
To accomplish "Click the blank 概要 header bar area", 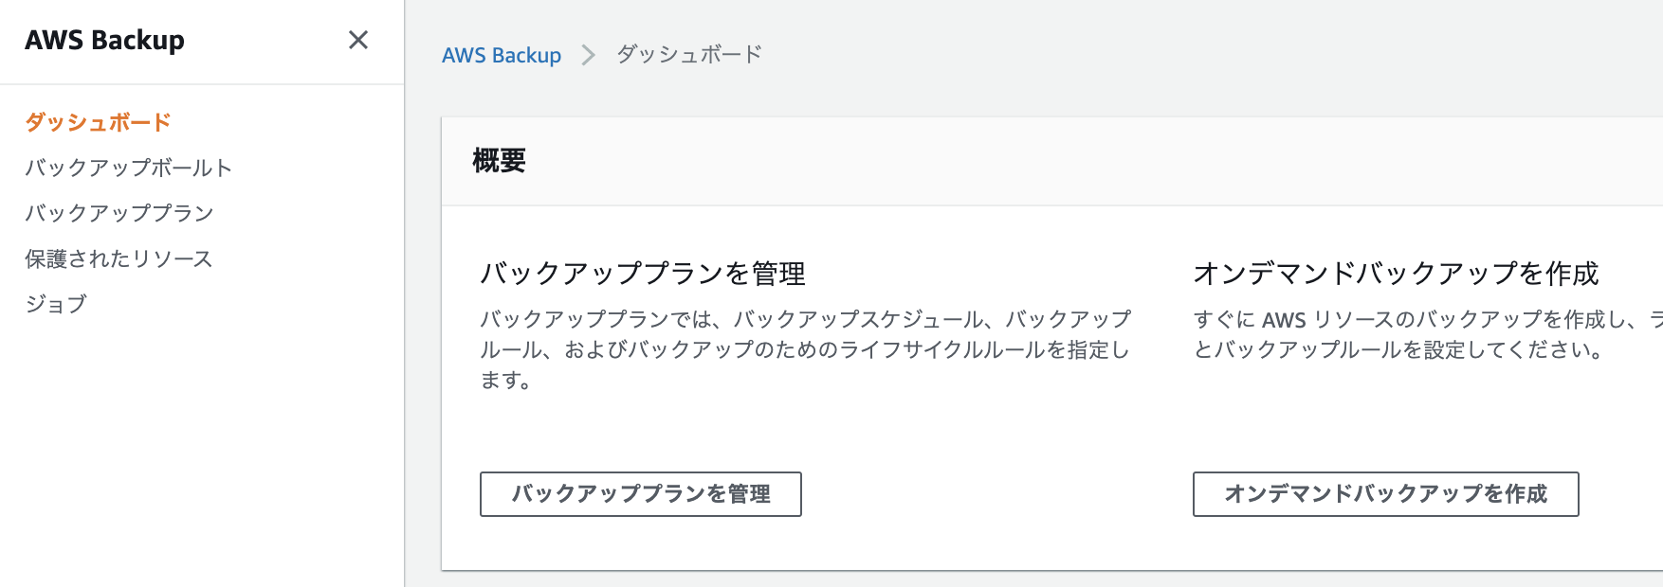I will point(1090,161).
